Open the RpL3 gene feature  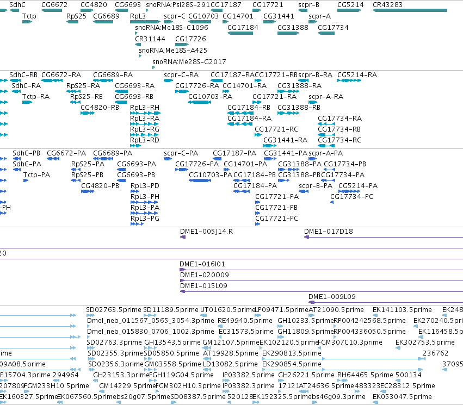tap(145, 22)
